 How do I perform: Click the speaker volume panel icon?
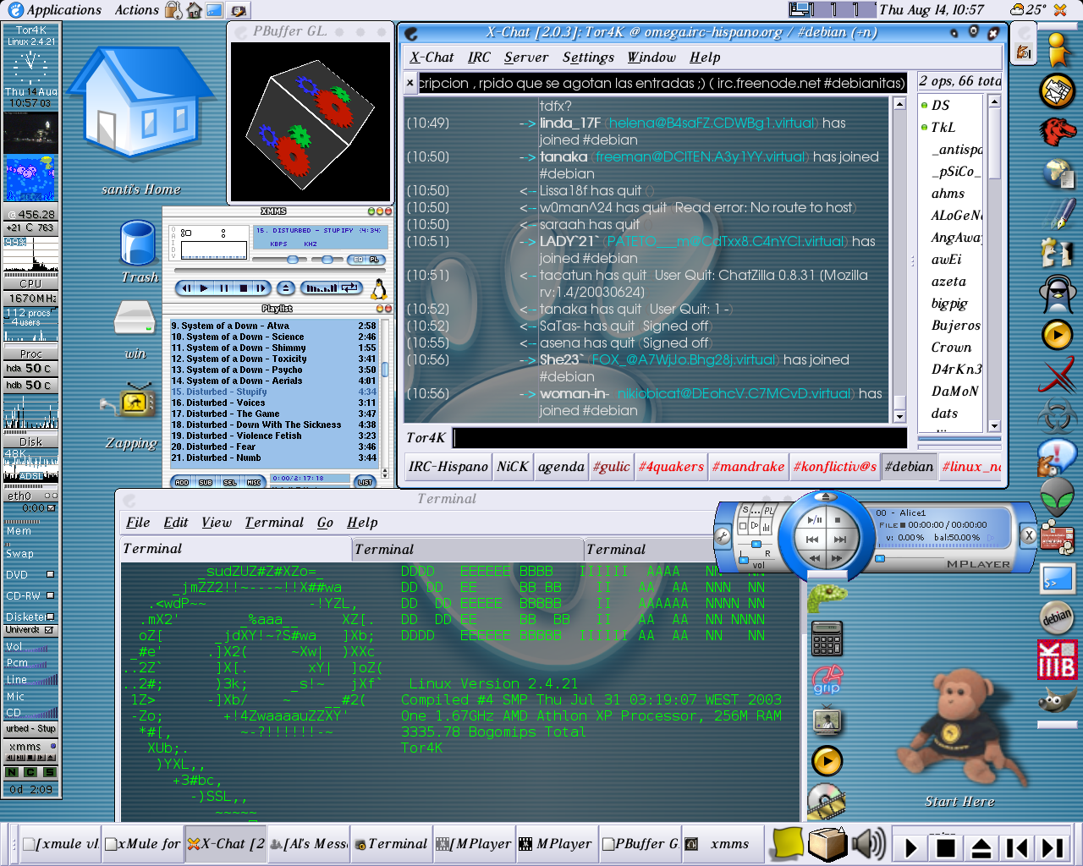(x=868, y=844)
